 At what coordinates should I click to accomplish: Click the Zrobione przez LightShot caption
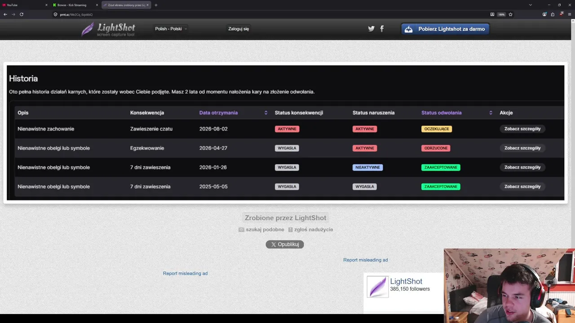pyautogui.click(x=285, y=218)
